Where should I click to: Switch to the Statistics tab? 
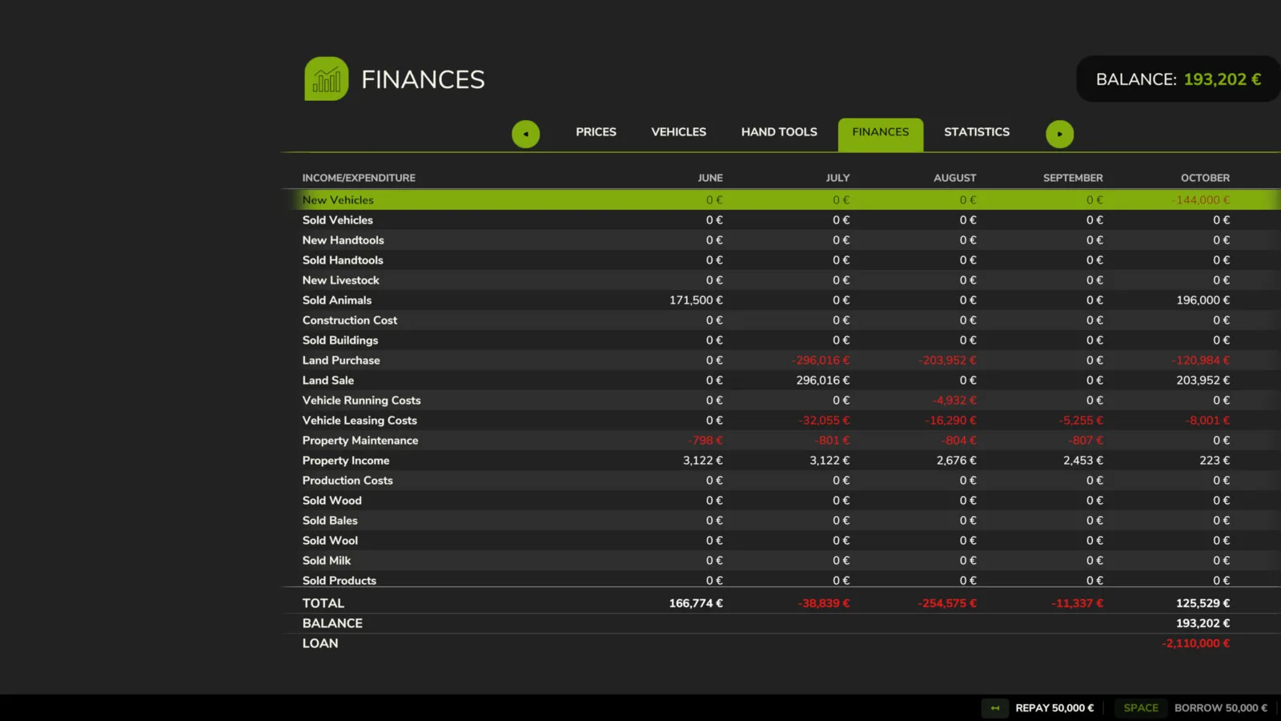tap(977, 132)
